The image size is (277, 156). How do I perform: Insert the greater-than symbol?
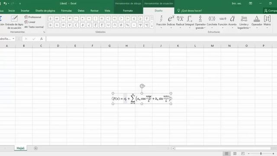121,19
